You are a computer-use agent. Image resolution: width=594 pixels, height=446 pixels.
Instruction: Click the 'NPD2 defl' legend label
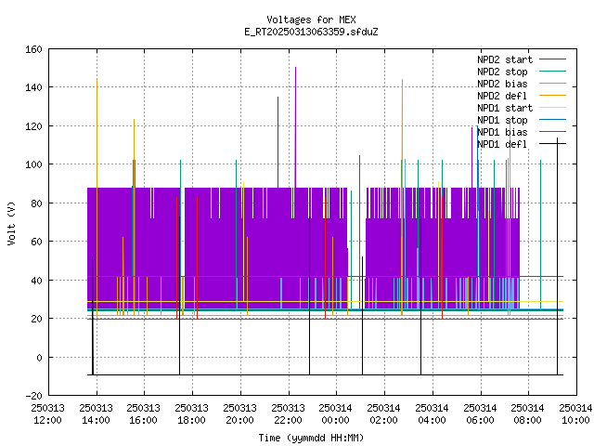click(502, 96)
